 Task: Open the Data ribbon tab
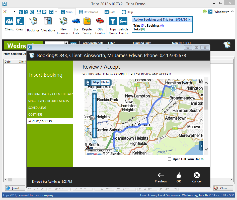point(110,12)
